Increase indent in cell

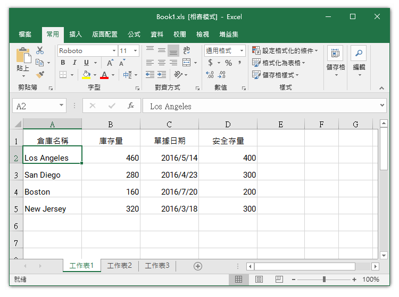[162, 75]
